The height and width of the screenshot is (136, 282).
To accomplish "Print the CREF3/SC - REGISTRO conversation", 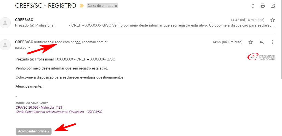I will [x=263, y=6].
